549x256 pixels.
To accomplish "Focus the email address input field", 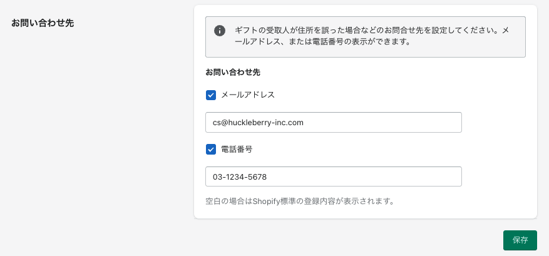I will click(x=333, y=123).
